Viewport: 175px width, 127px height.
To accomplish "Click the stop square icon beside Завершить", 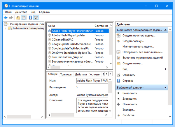I will point(118,99).
